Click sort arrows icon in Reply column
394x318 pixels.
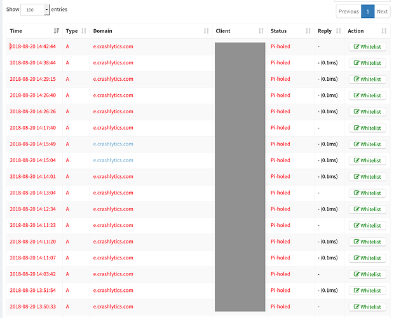click(339, 31)
